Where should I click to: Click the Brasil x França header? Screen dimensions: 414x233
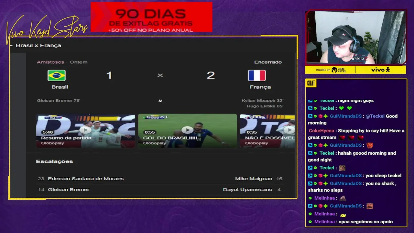(x=38, y=45)
